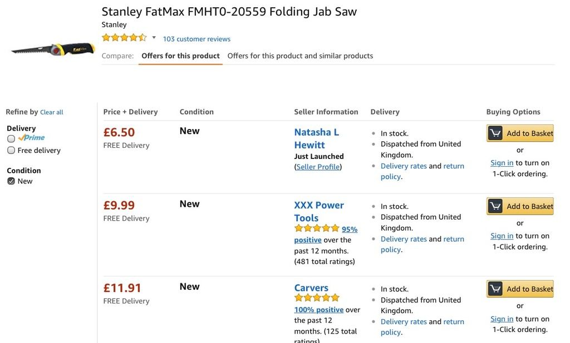The image size is (570, 343).
Task: Uncheck the New condition checkbox
Action: (x=11, y=181)
